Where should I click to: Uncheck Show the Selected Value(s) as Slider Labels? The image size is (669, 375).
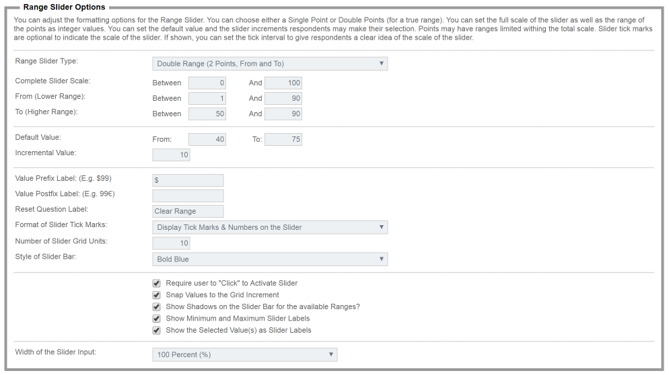click(x=157, y=331)
